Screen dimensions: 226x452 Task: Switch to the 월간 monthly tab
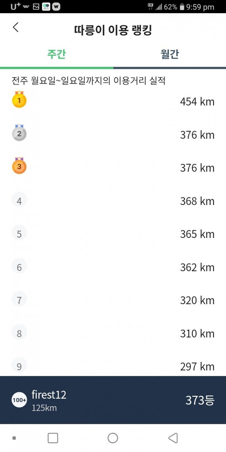pos(169,54)
